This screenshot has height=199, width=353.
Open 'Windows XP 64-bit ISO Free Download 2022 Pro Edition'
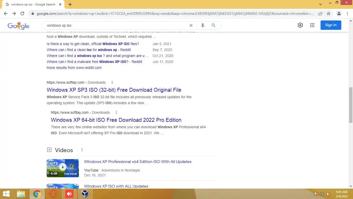(x=116, y=120)
